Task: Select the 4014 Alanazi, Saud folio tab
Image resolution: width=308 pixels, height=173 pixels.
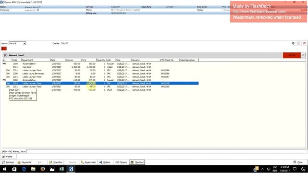Action: pyautogui.click(x=14, y=151)
